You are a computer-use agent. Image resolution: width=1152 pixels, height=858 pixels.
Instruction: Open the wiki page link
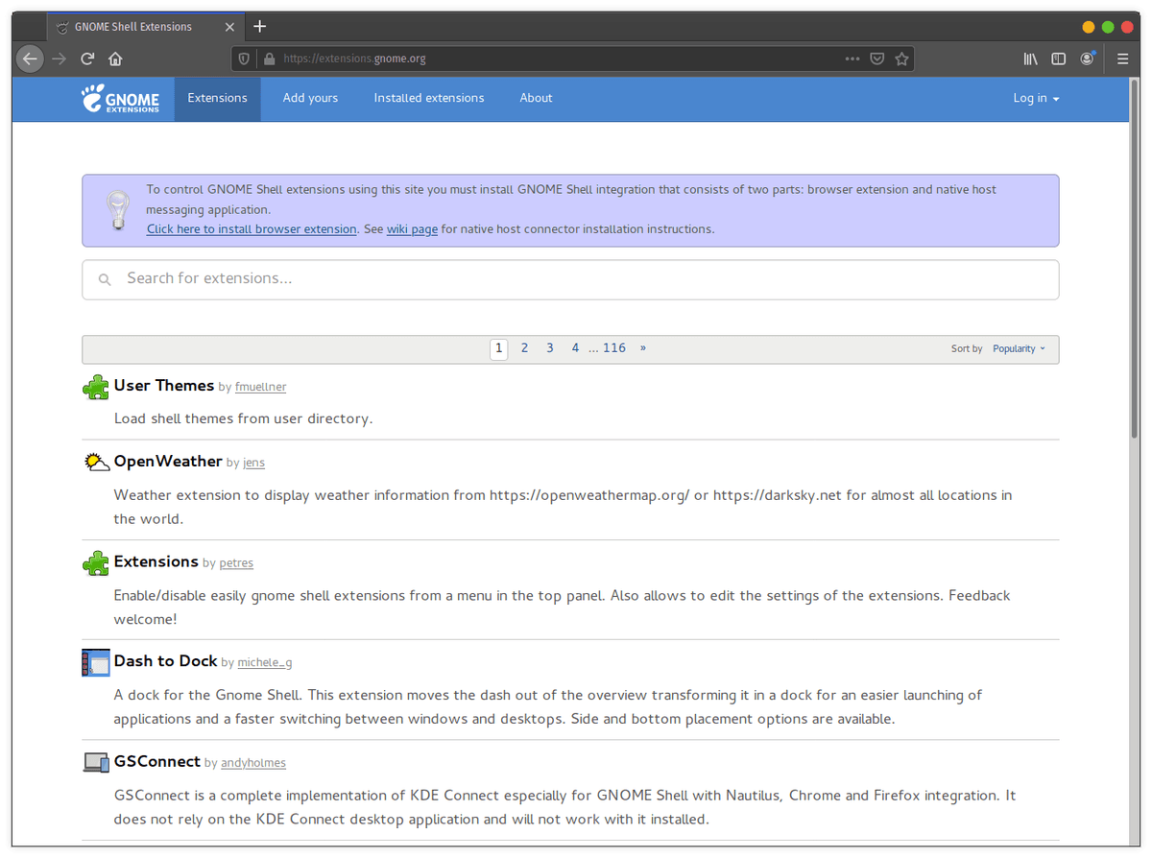pos(412,229)
